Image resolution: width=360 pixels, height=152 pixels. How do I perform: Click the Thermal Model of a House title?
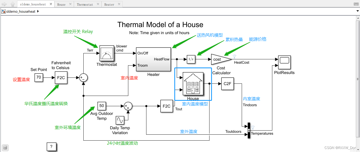pos(160,25)
